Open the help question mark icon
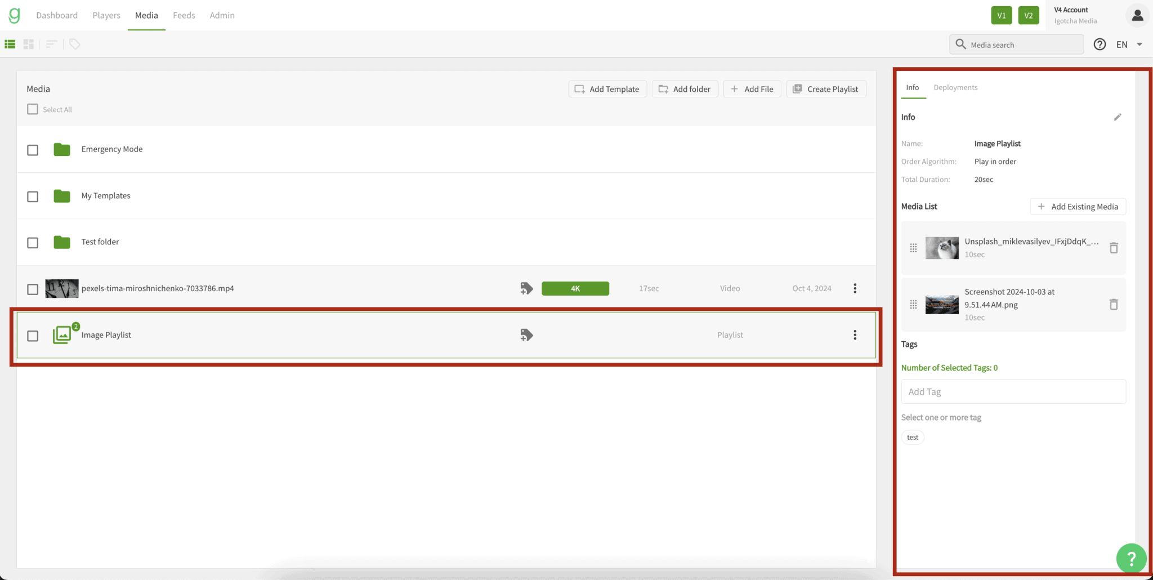This screenshot has width=1153, height=580. tap(1100, 44)
